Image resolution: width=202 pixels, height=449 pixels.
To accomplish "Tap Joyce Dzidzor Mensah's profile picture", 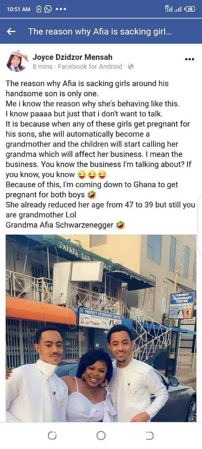I will coord(17,61).
